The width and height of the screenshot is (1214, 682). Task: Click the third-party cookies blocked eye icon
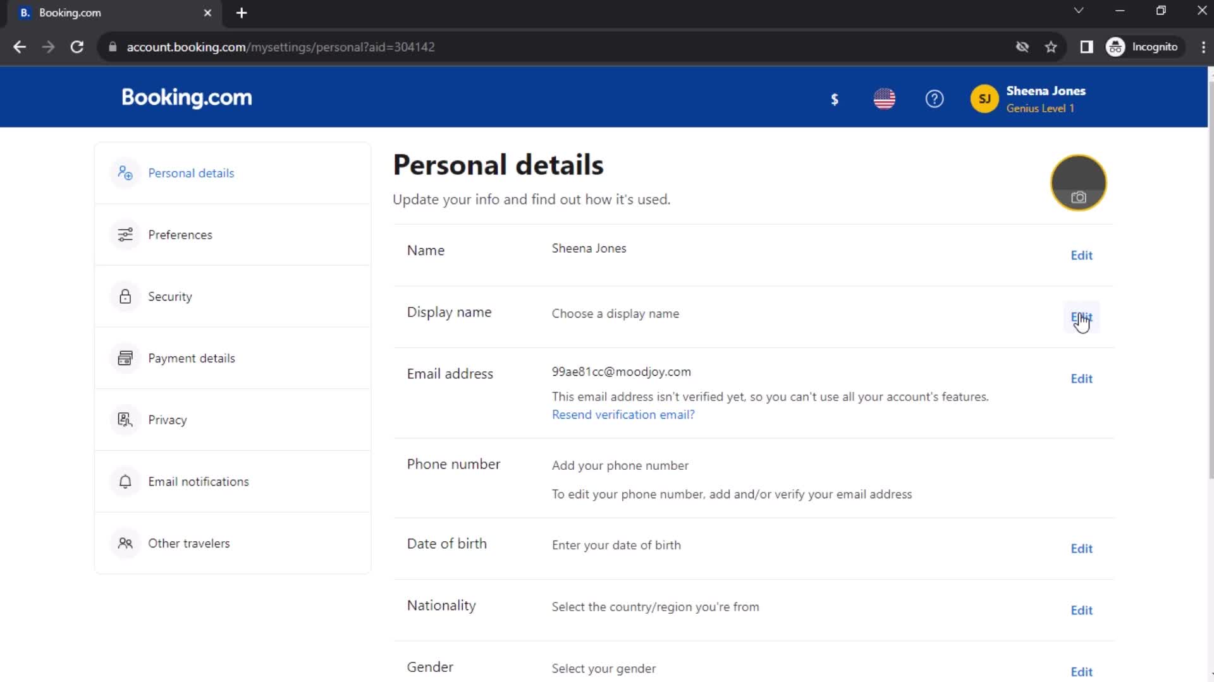tap(1022, 47)
